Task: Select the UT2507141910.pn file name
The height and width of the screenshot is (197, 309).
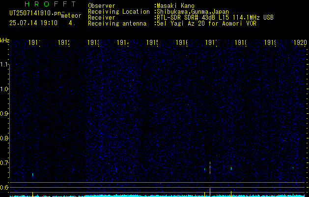Action: [35, 13]
